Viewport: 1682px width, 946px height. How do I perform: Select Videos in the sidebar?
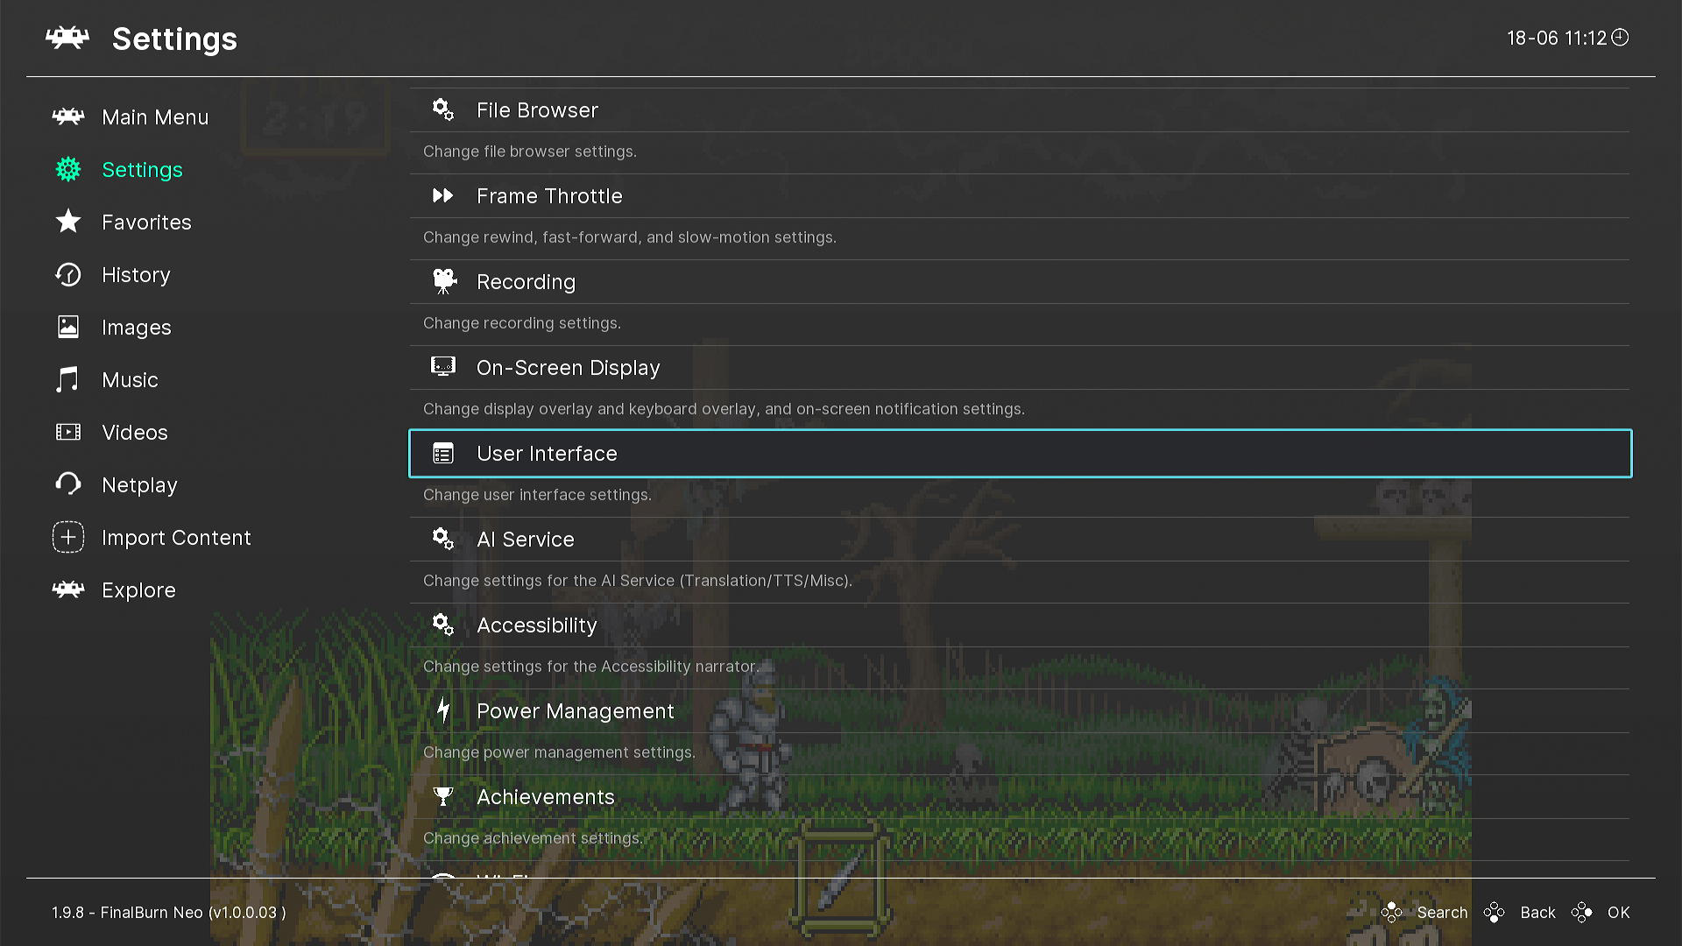(134, 433)
